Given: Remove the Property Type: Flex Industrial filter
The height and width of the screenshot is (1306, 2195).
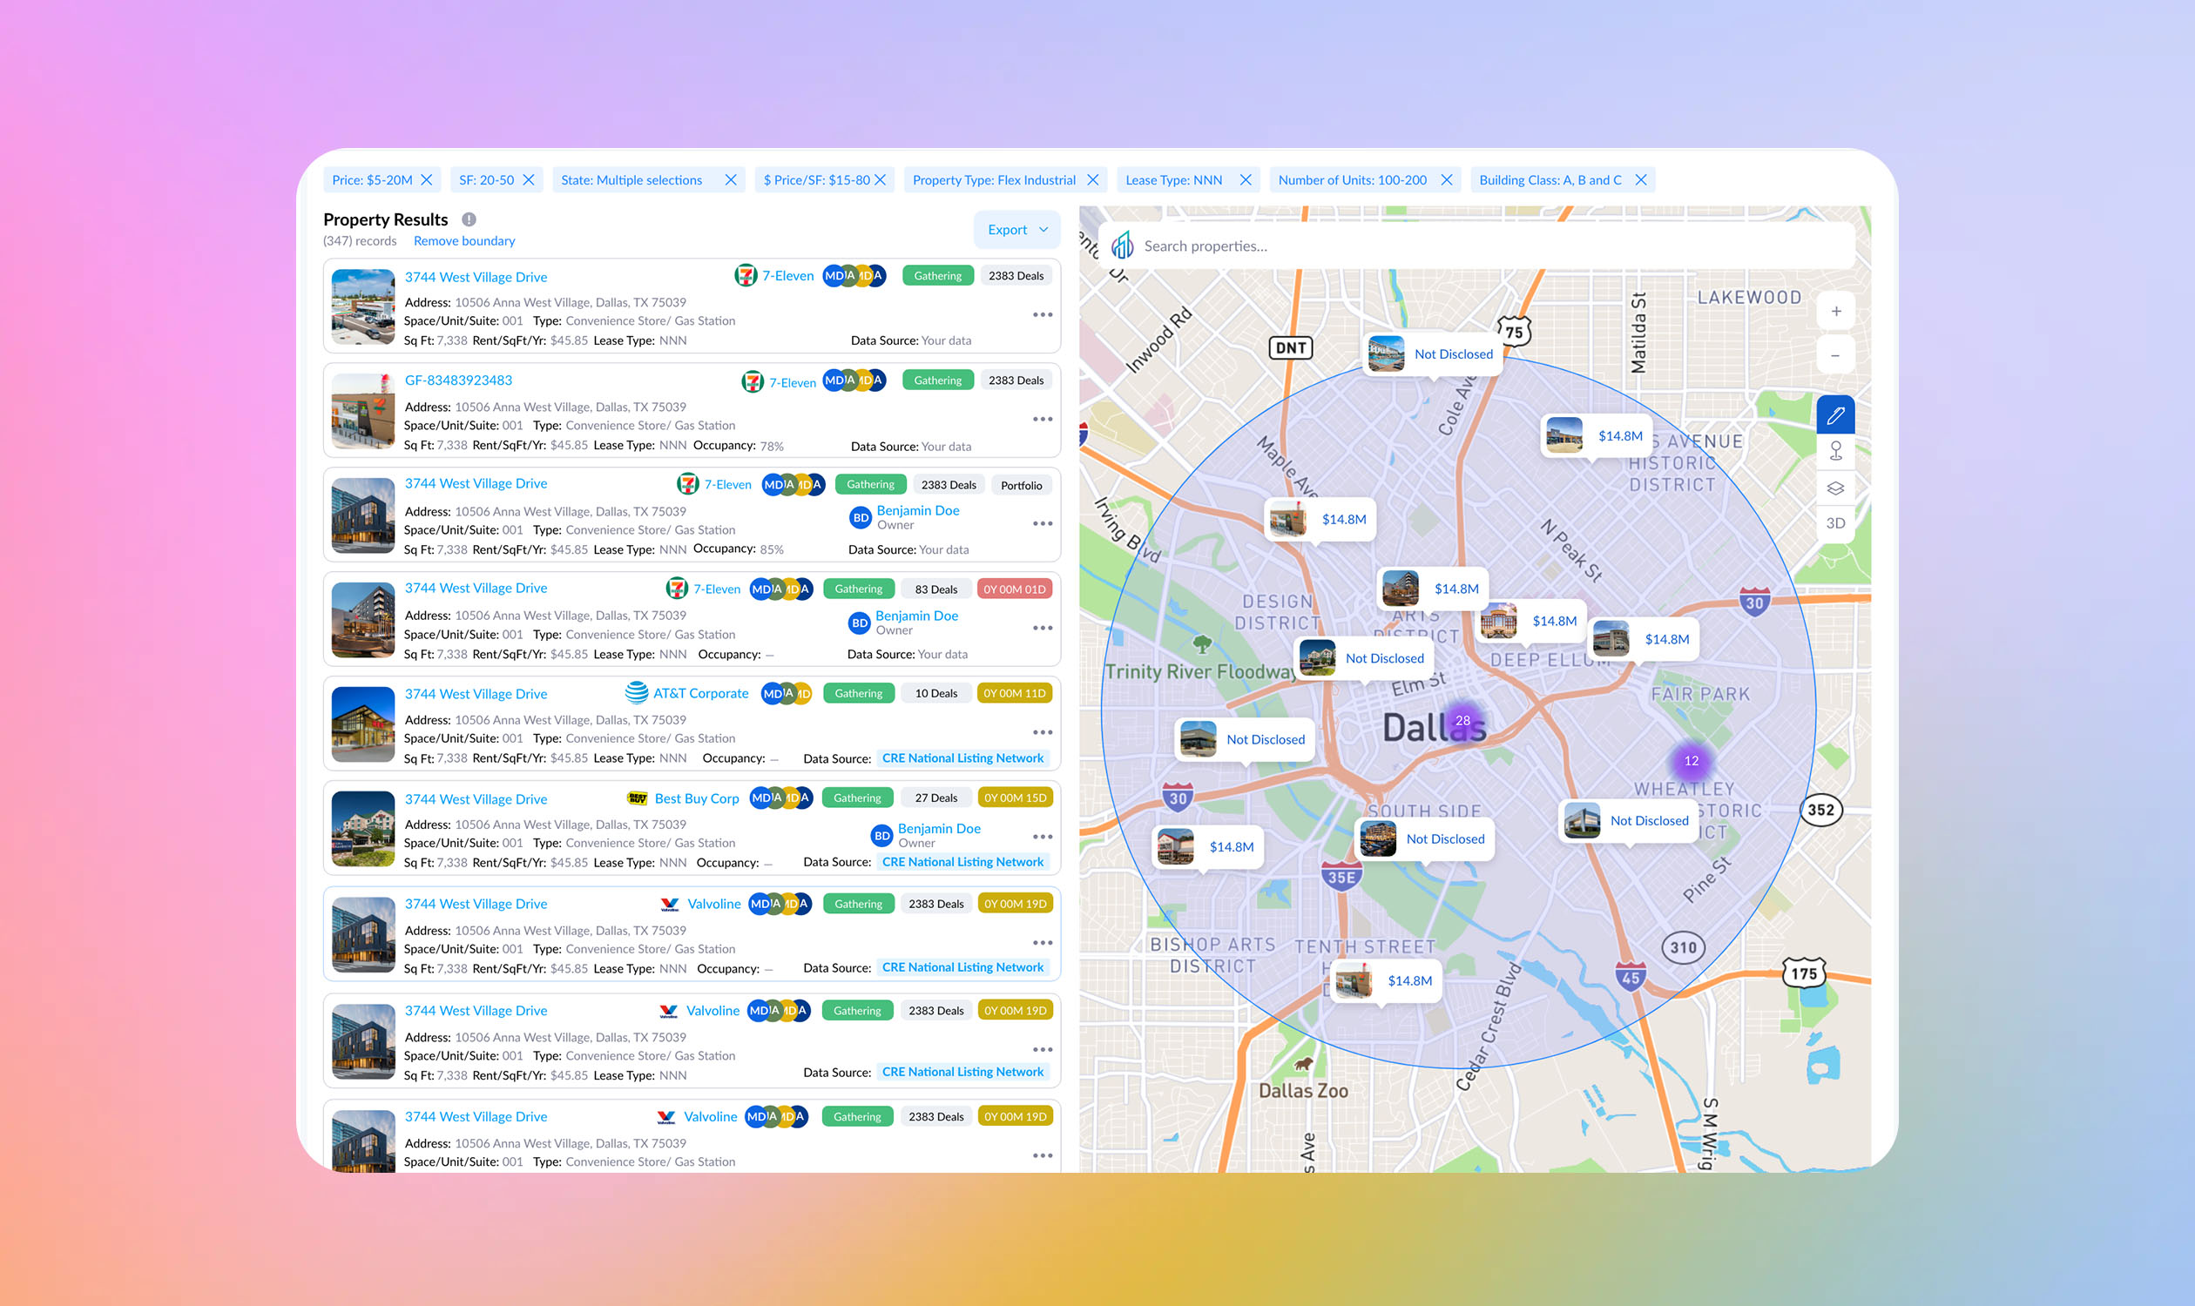Looking at the screenshot, I should coord(1092,179).
